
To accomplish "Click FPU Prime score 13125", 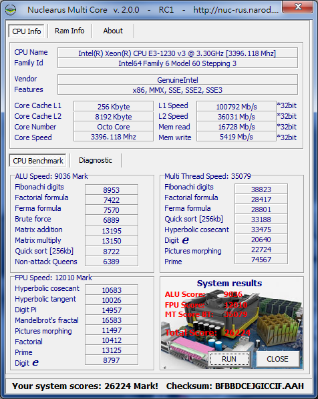I will pos(112,350).
